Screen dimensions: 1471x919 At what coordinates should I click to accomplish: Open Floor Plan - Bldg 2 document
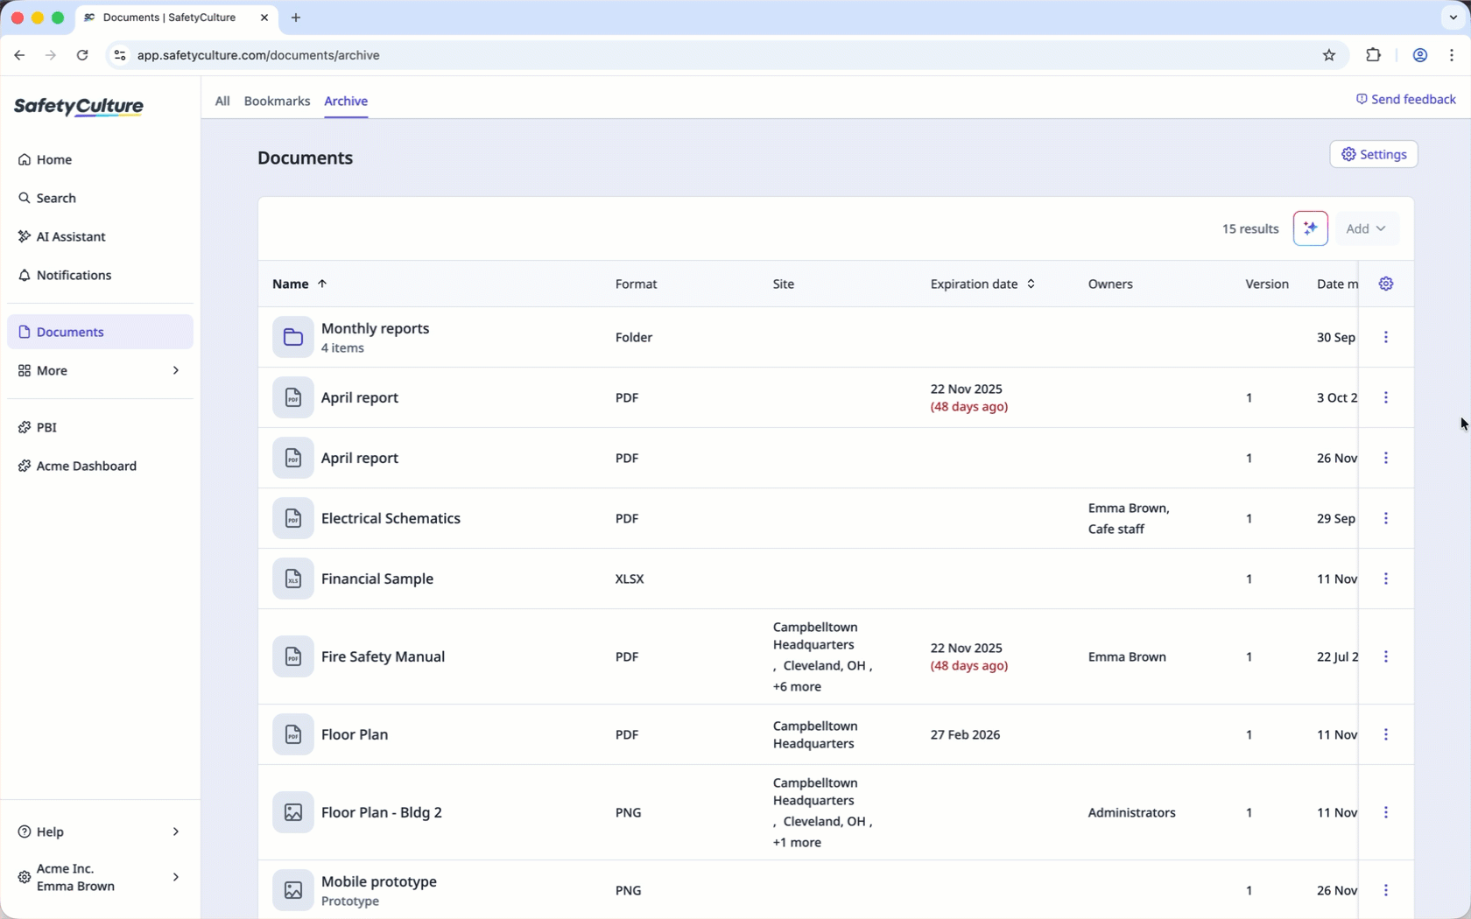(382, 812)
